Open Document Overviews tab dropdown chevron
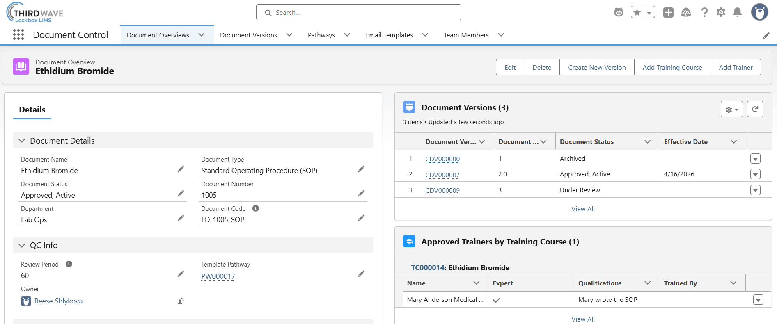This screenshot has width=777, height=324. (x=202, y=35)
